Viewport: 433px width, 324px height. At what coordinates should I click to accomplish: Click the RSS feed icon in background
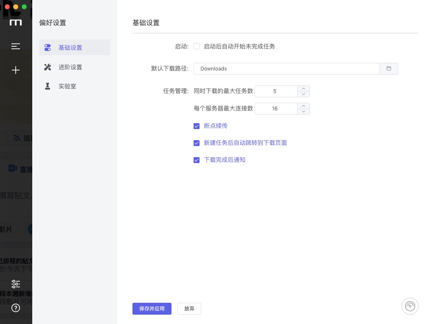(17, 138)
